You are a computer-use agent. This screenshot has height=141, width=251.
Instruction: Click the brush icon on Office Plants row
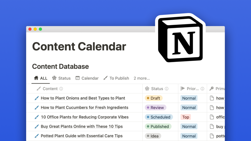click(37, 117)
